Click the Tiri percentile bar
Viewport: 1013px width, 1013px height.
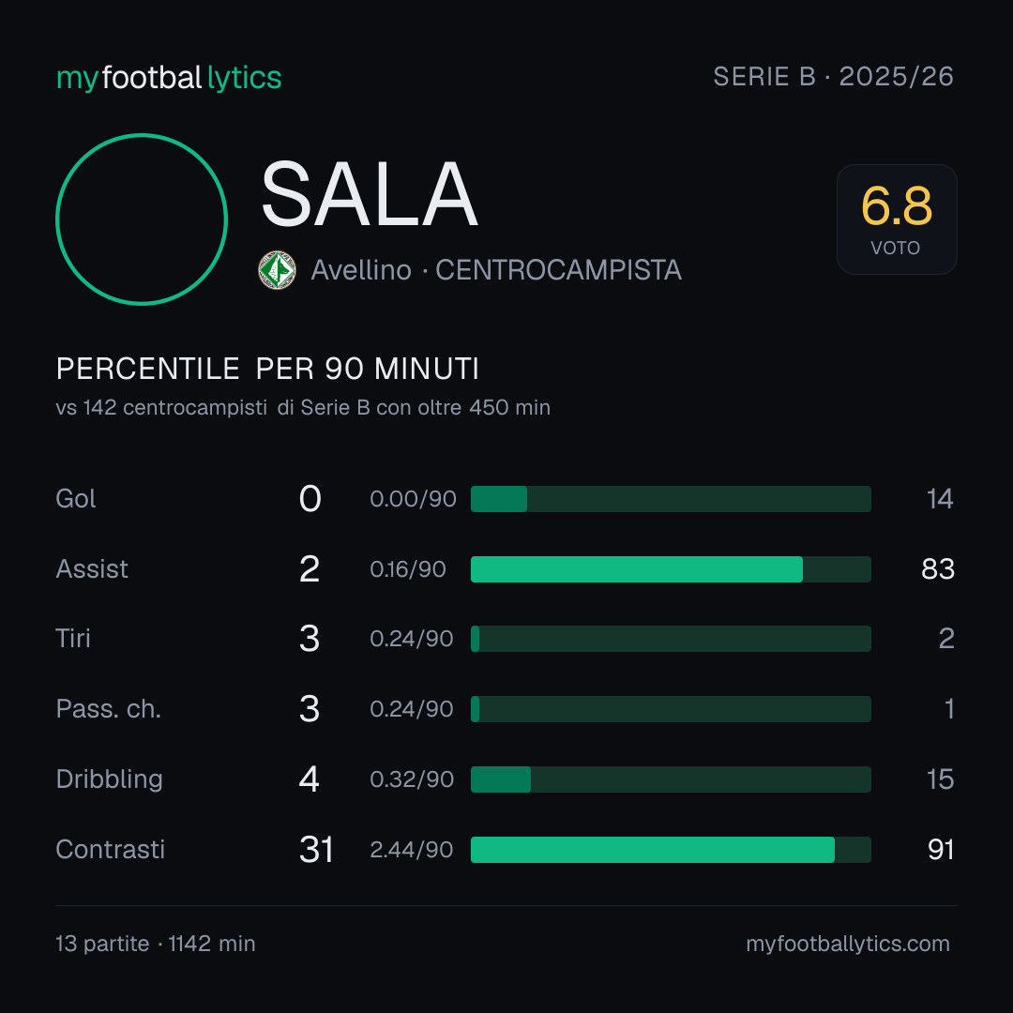click(x=671, y=639)
